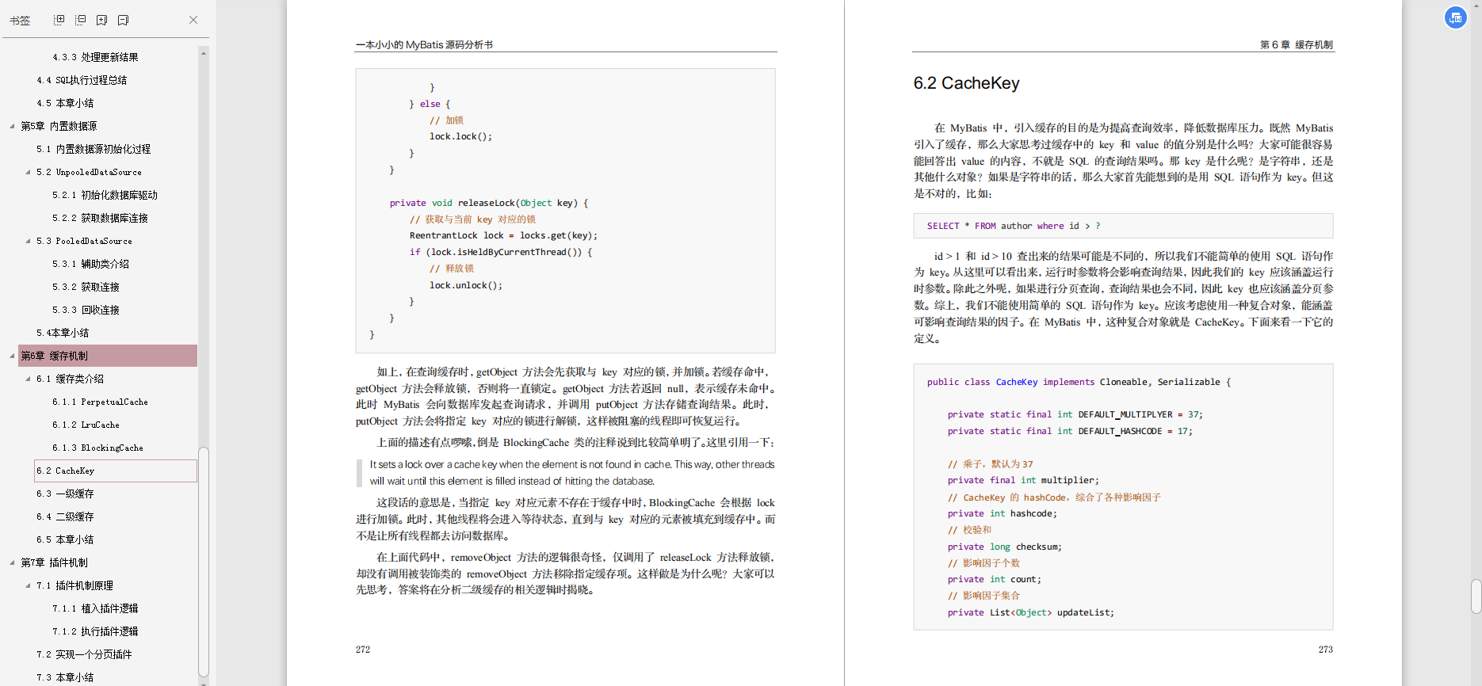This screenshot has width=1482, height=686.
Task: Click the code line private void releaseLock(Object key)
Action: (489, 203)
